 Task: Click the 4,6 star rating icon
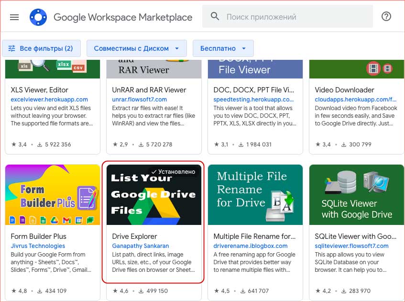(115, 291)
